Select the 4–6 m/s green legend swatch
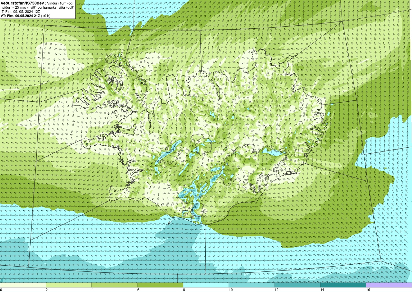Viewport: 412px width, 292px height. (114, 285)
